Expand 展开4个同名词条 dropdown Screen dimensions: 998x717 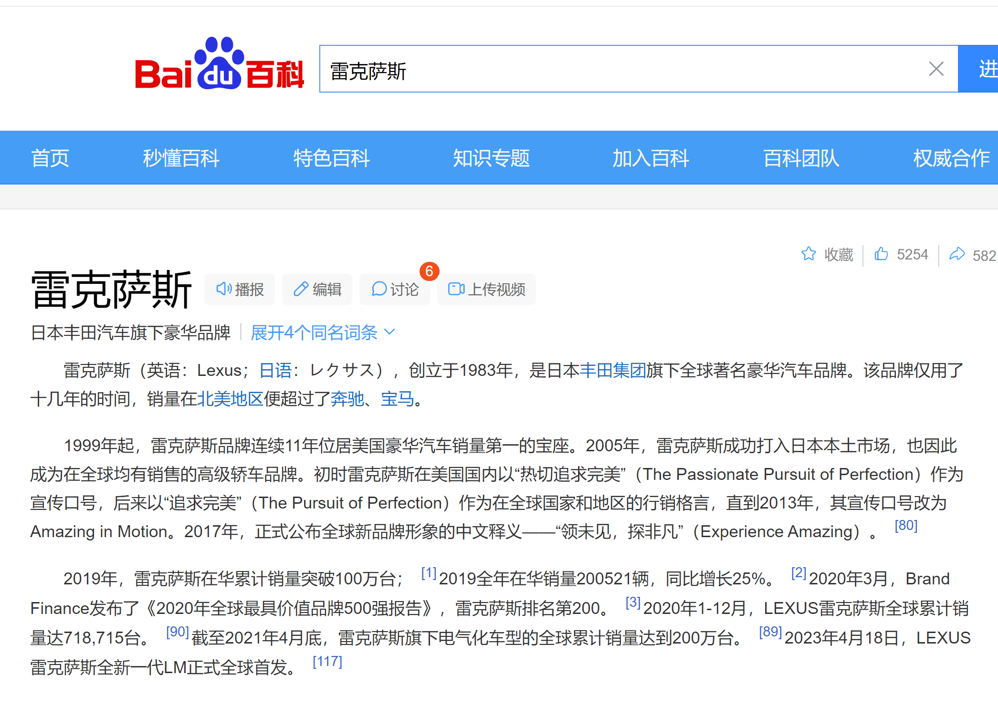(x=323, y=333)
